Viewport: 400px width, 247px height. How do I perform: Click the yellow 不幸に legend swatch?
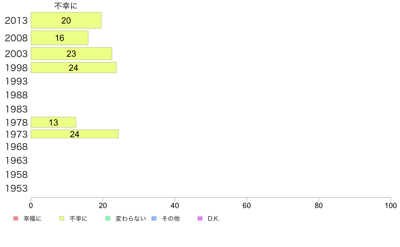click(x=62, y=218)
